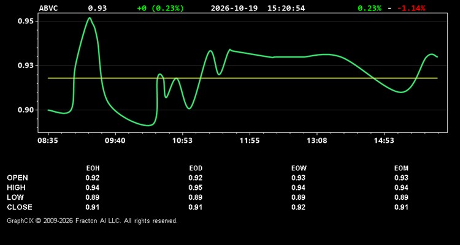Click the 10:53 time axis label

182,140
